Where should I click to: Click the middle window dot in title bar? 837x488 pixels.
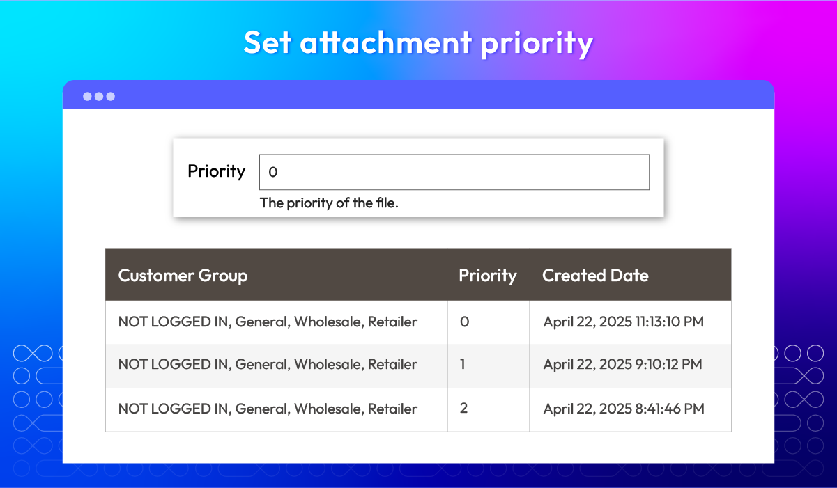pos(99,96)
